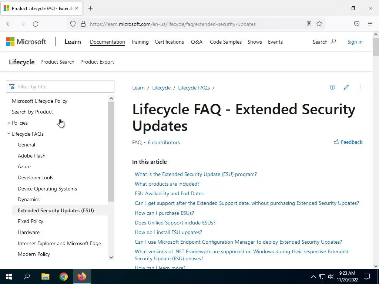Launch File Explorer from the taskbar
379x284 pixels.
[x=45, y=277]
